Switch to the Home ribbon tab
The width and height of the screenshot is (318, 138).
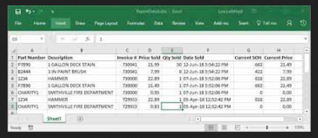39,23
